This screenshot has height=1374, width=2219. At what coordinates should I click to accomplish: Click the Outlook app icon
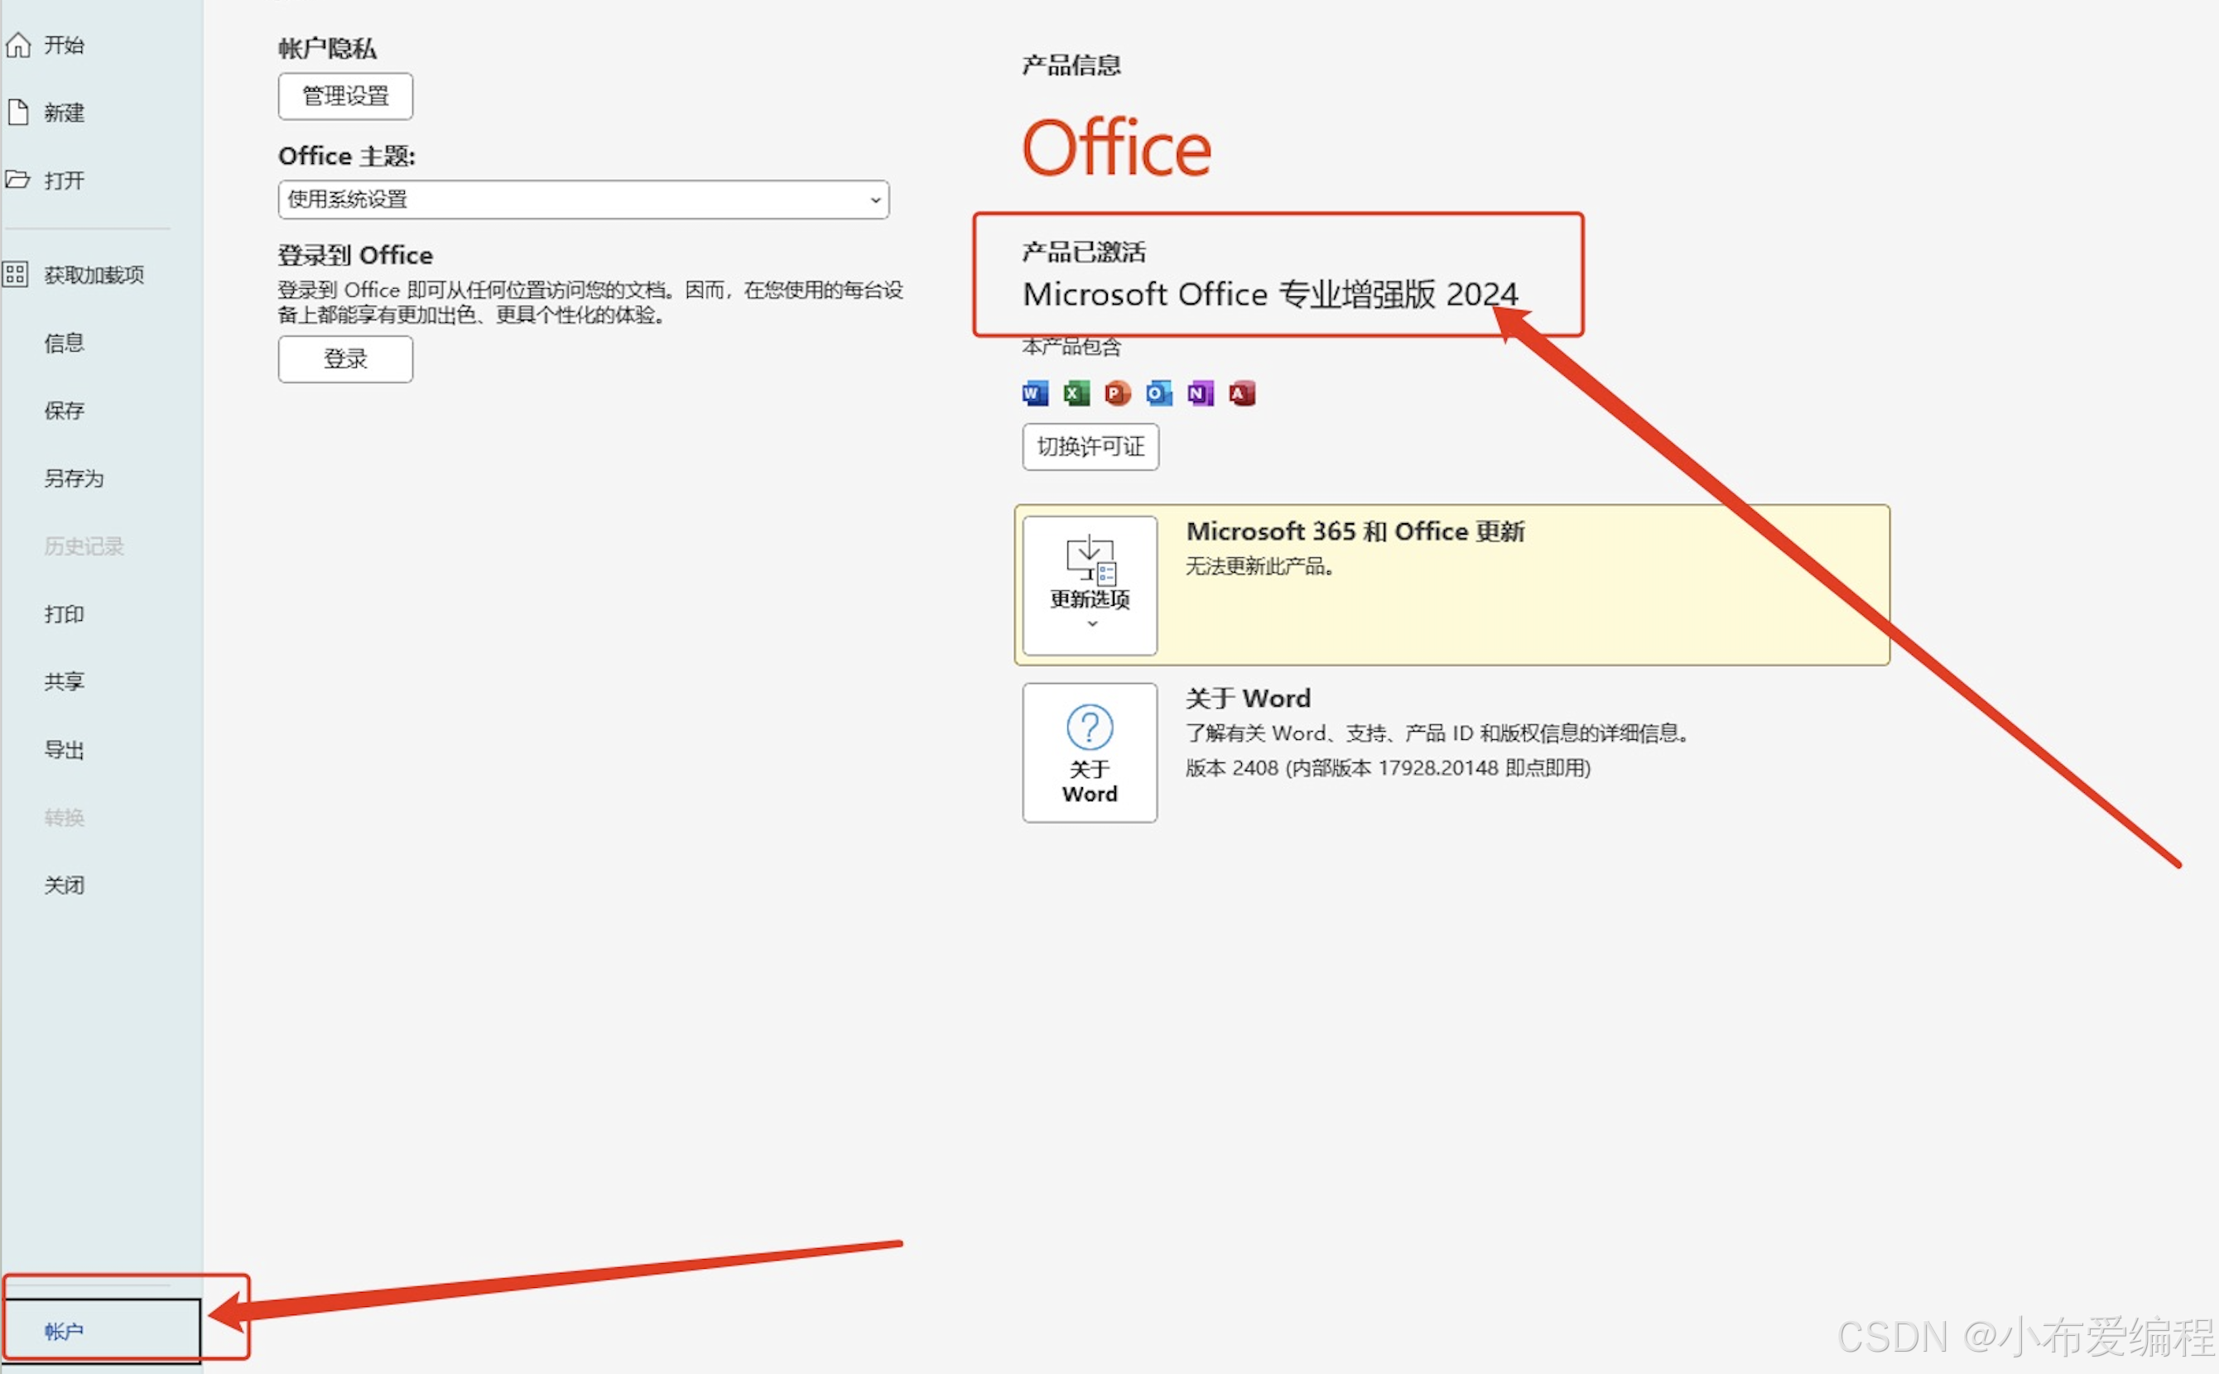[x=1159, y=393]
